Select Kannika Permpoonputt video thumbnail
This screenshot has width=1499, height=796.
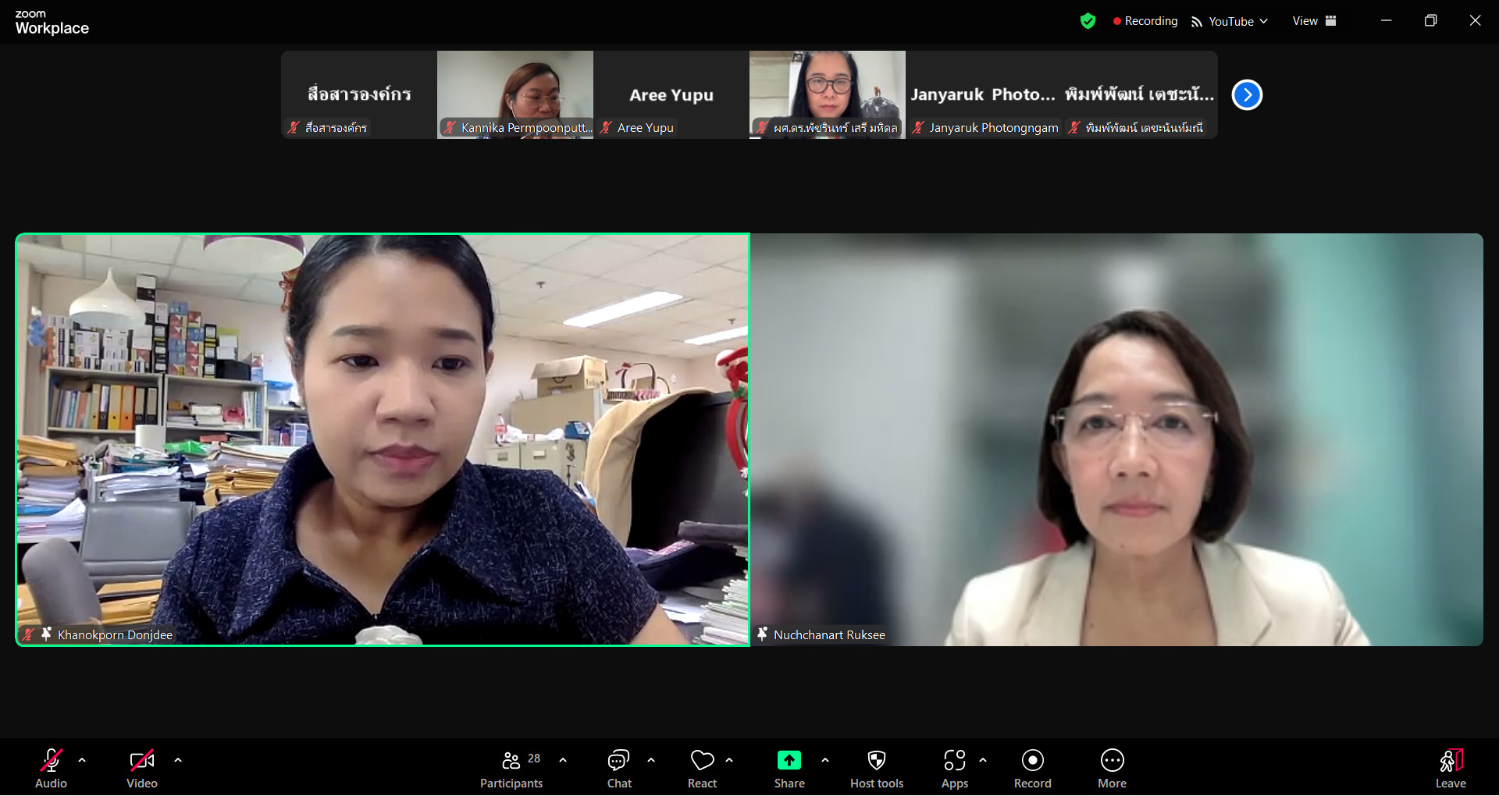[515, 94]
